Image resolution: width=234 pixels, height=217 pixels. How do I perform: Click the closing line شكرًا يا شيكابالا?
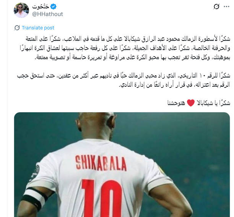tap(199, 103)
